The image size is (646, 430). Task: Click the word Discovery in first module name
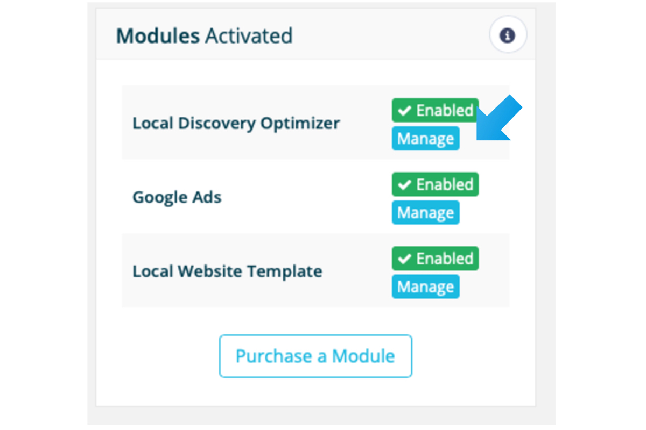217,123
